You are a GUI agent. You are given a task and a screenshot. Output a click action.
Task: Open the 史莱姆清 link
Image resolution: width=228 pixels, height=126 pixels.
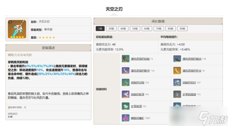(136, 106)
